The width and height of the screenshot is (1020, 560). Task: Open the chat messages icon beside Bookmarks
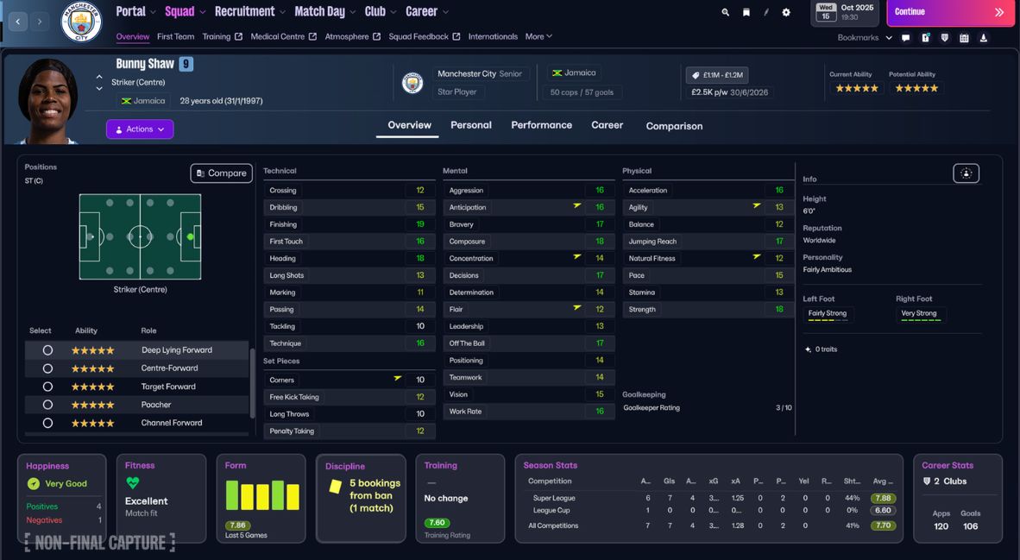pos(904,37)
